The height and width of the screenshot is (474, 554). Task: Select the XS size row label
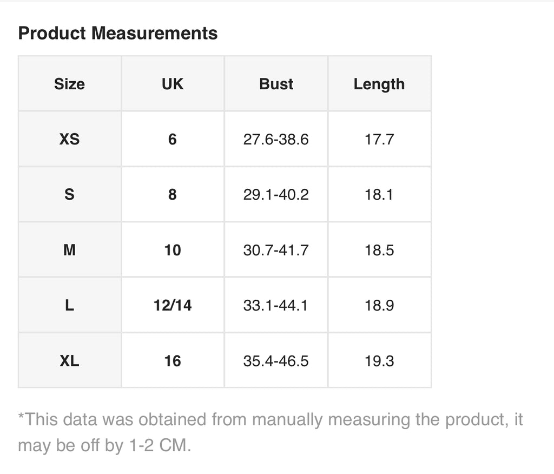click(x=70, y=139)
